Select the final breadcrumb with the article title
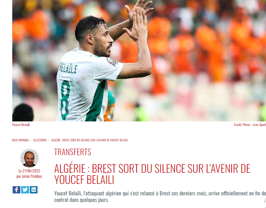This screenshot has height=208, width=266. 90,140
